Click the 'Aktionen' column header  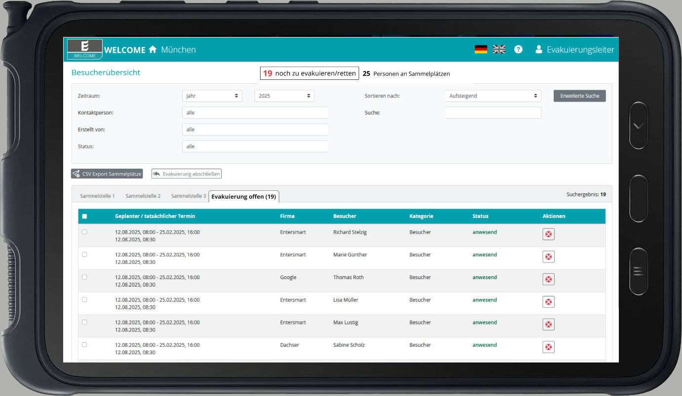(554, 216)
